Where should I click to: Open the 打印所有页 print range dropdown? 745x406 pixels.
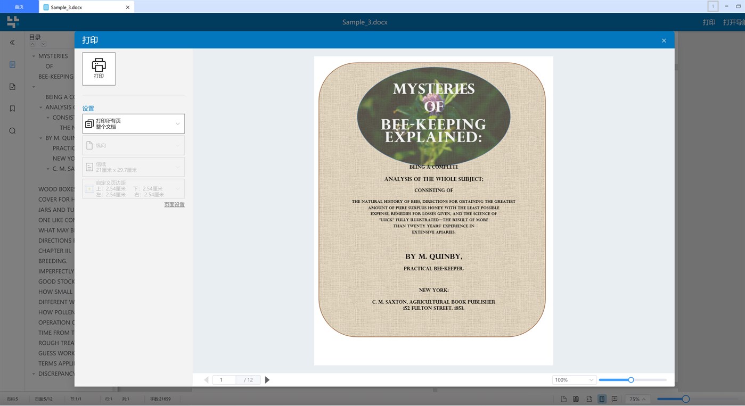tap(133, 123)
